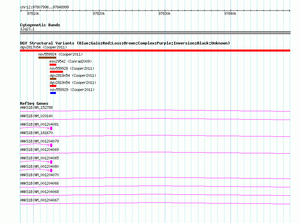Viewport: 300px width, 223px height.
Task: Open transcript ANKS1B|NM_152788
Action: coord(36,108)
